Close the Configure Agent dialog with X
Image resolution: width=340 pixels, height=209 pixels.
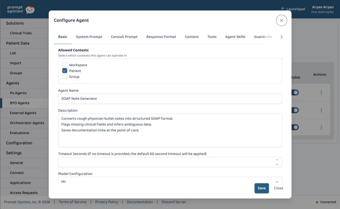coord(281,20)
